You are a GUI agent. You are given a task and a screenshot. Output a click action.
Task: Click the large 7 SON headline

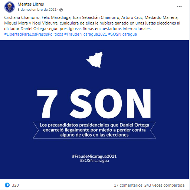(x=94, y=104)
